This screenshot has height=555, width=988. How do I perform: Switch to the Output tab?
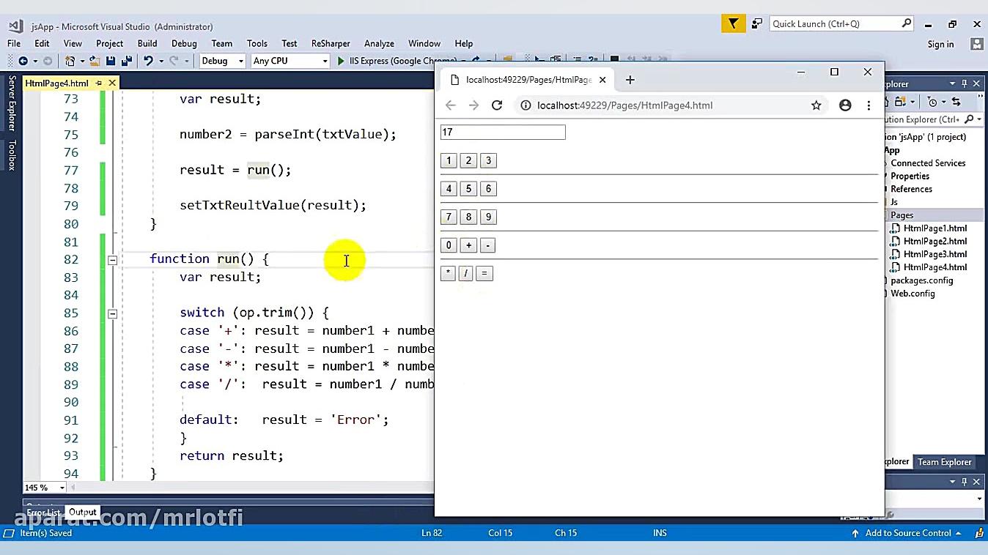click(x=83, y=512)
